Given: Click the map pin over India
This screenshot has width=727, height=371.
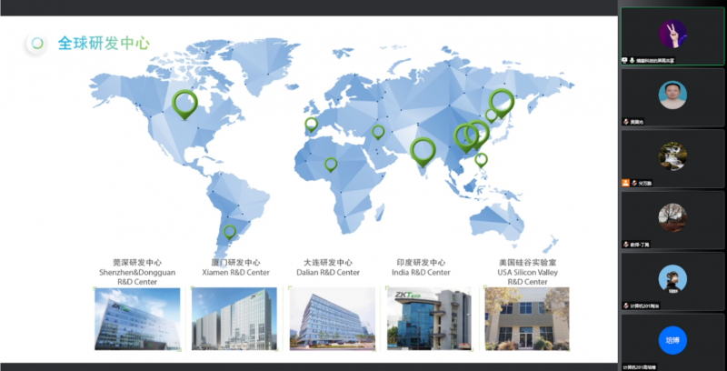Looking at the screenshot, I should (x=423, y=149).
